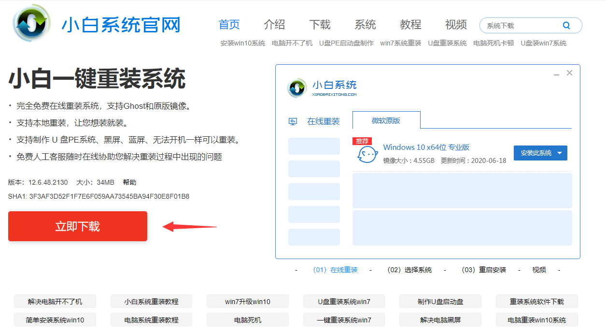Open the 解决电脑开不了机 link
606x335 pixels.
click(55, 301)
